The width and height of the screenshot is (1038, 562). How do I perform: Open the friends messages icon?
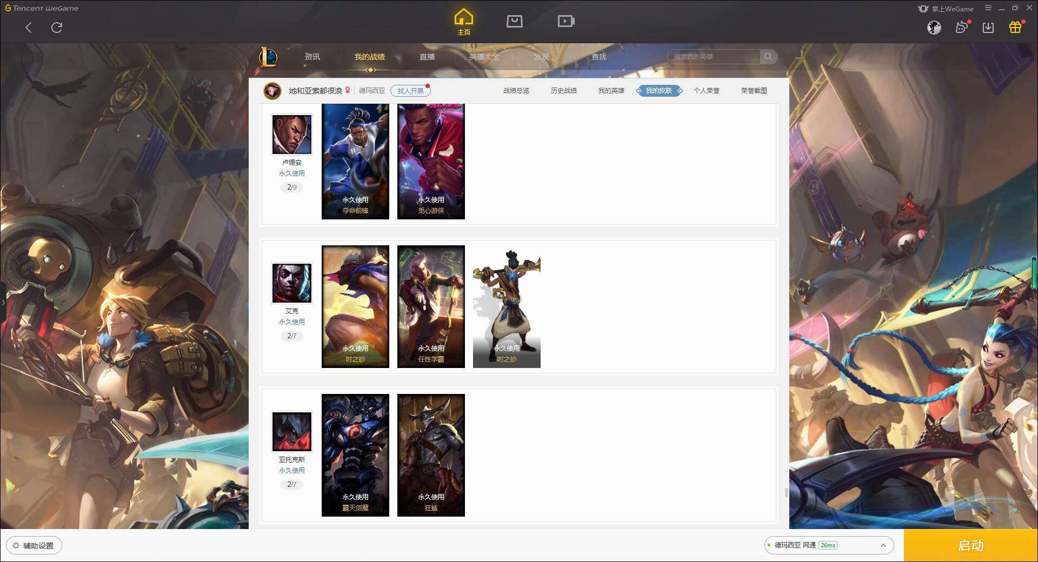click(962, 27)
